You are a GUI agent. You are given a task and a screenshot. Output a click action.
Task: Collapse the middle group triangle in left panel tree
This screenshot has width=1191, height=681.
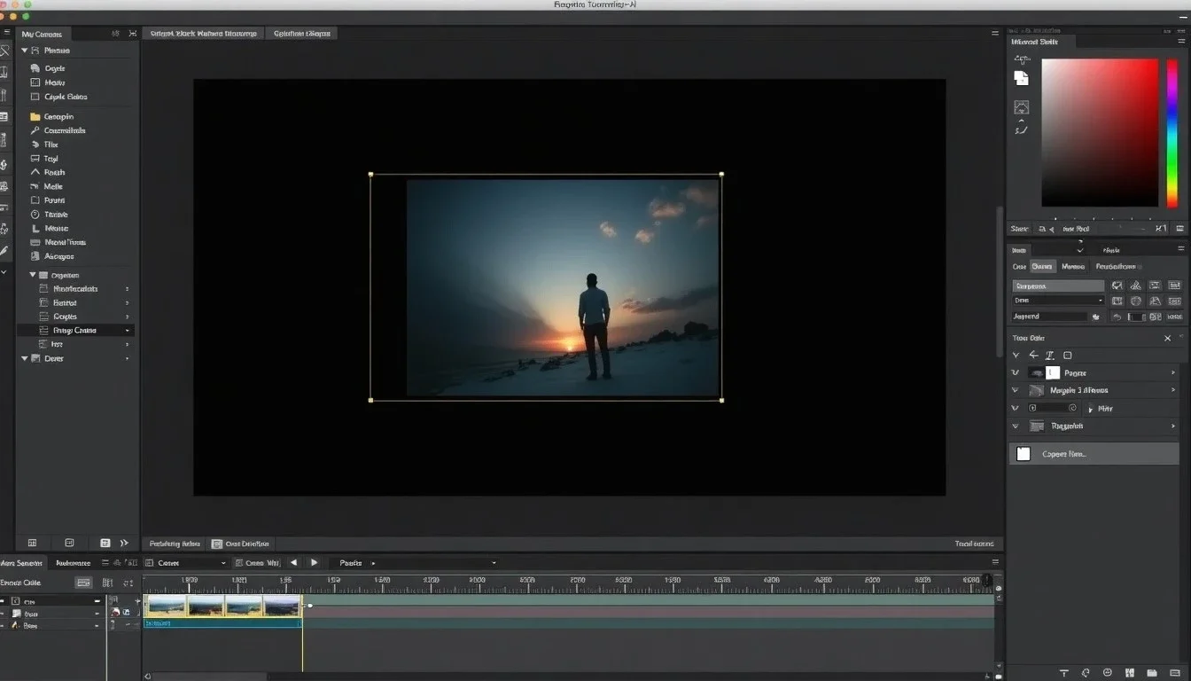[33, 275]
